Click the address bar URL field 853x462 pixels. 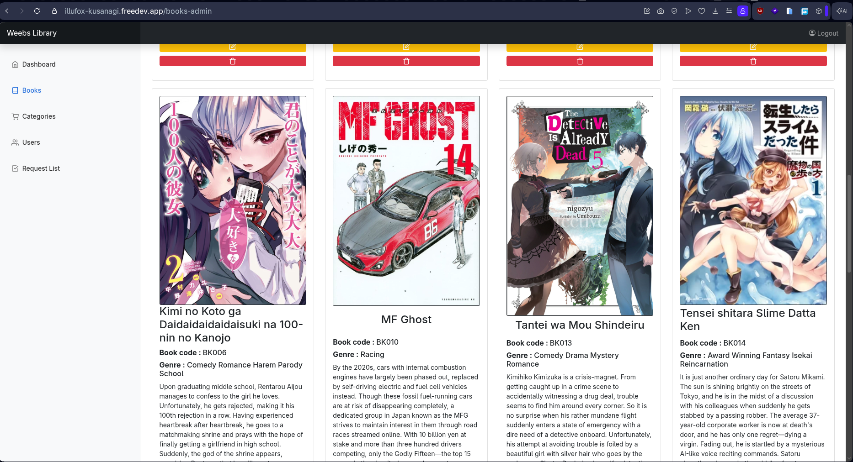click(x=138, y=11)
